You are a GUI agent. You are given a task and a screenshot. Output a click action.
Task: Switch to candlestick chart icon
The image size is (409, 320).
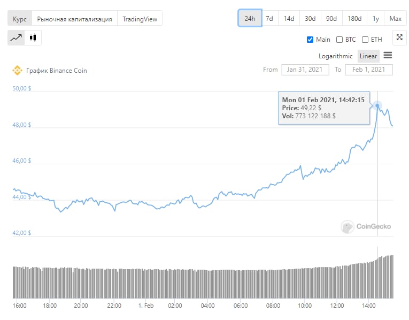pos(33,38)
